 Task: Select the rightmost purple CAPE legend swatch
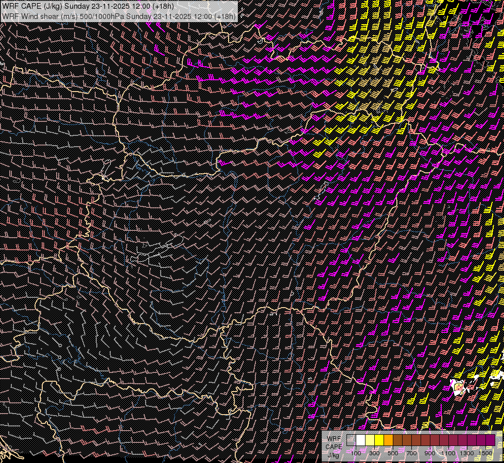[490, 440]
